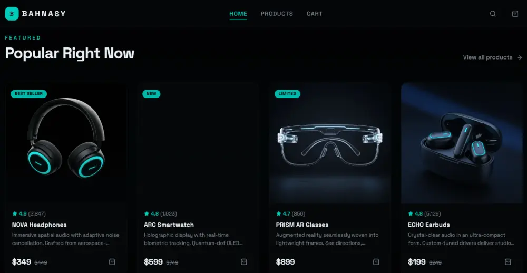This screenshot has height=273, width=527.
Task: Open the ARC Smartwatch product title
Action: (x=169, y=225)
